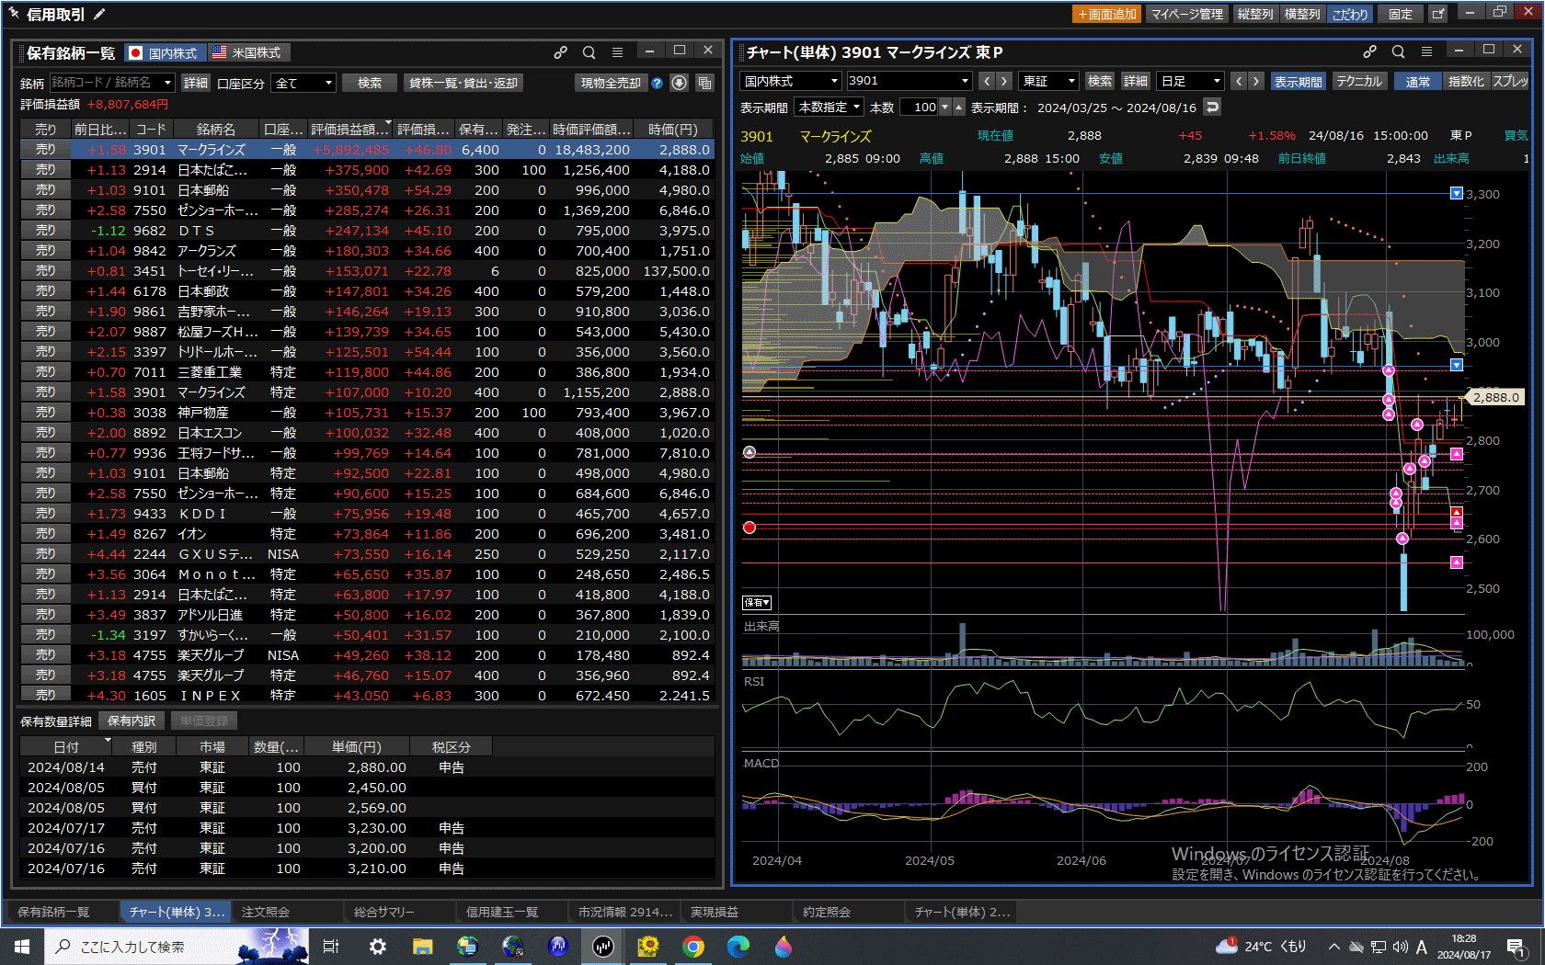
Task: Select 保有内訳 sub-tab
Action: 132,721
